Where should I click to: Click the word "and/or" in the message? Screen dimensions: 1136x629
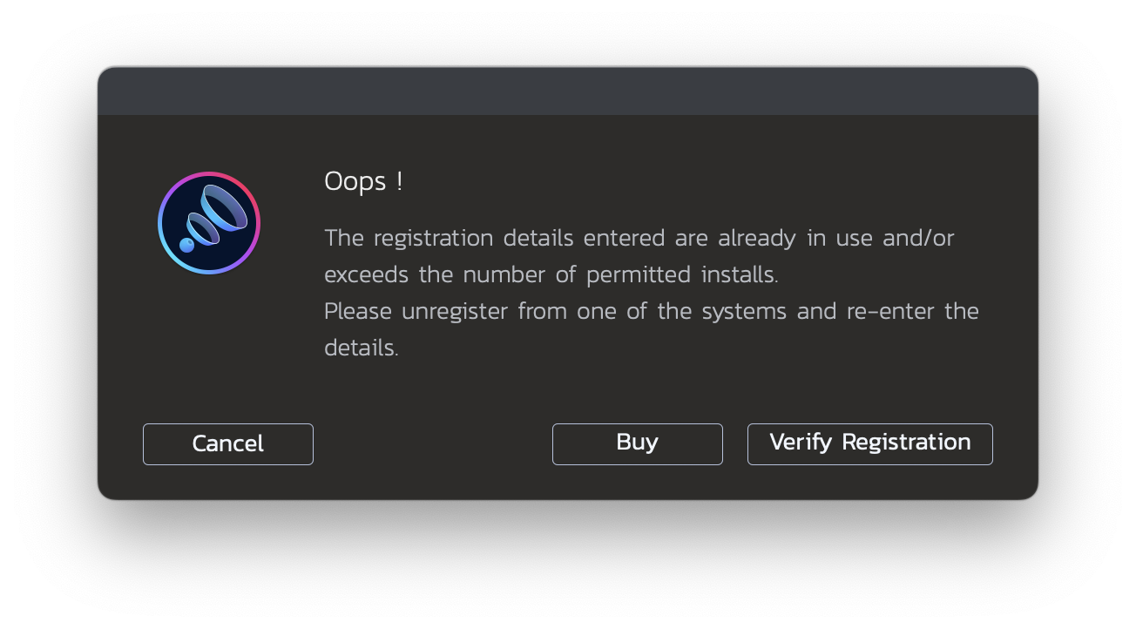[918, 238]
